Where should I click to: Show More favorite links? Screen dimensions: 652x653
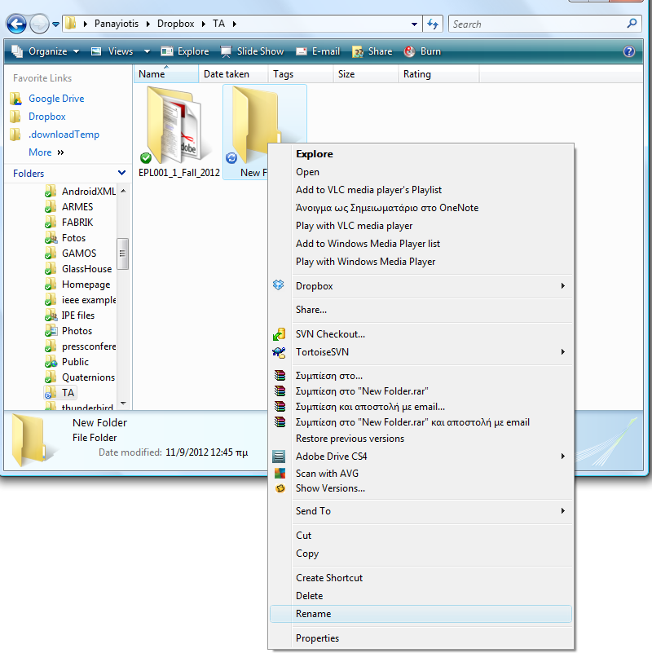[46, 152]
